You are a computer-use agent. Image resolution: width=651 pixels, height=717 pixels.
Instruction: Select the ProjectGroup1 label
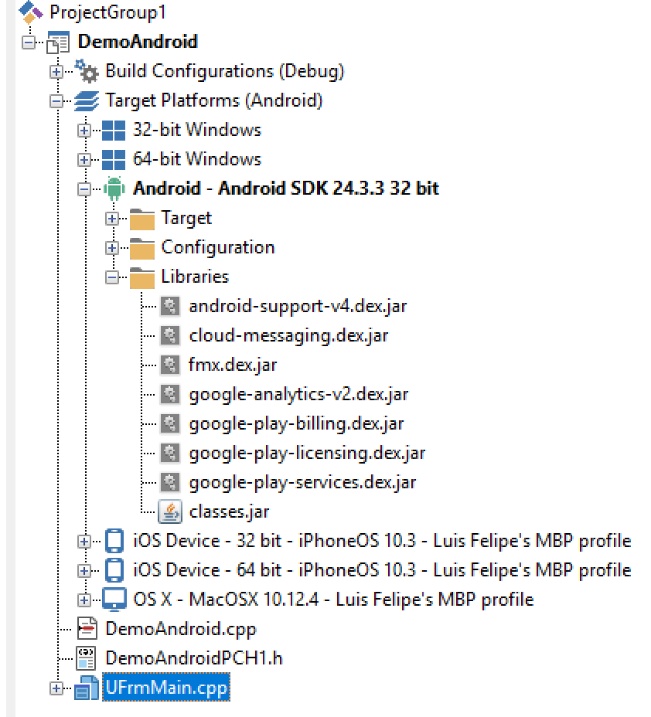[108, 12]
